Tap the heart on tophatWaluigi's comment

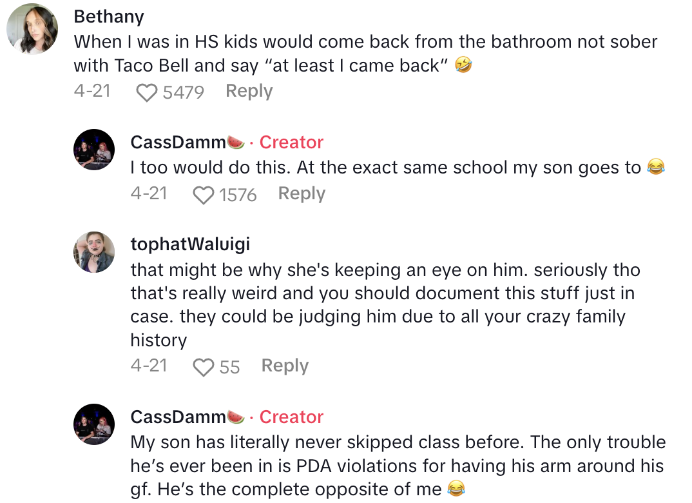(x=204, y=367)
